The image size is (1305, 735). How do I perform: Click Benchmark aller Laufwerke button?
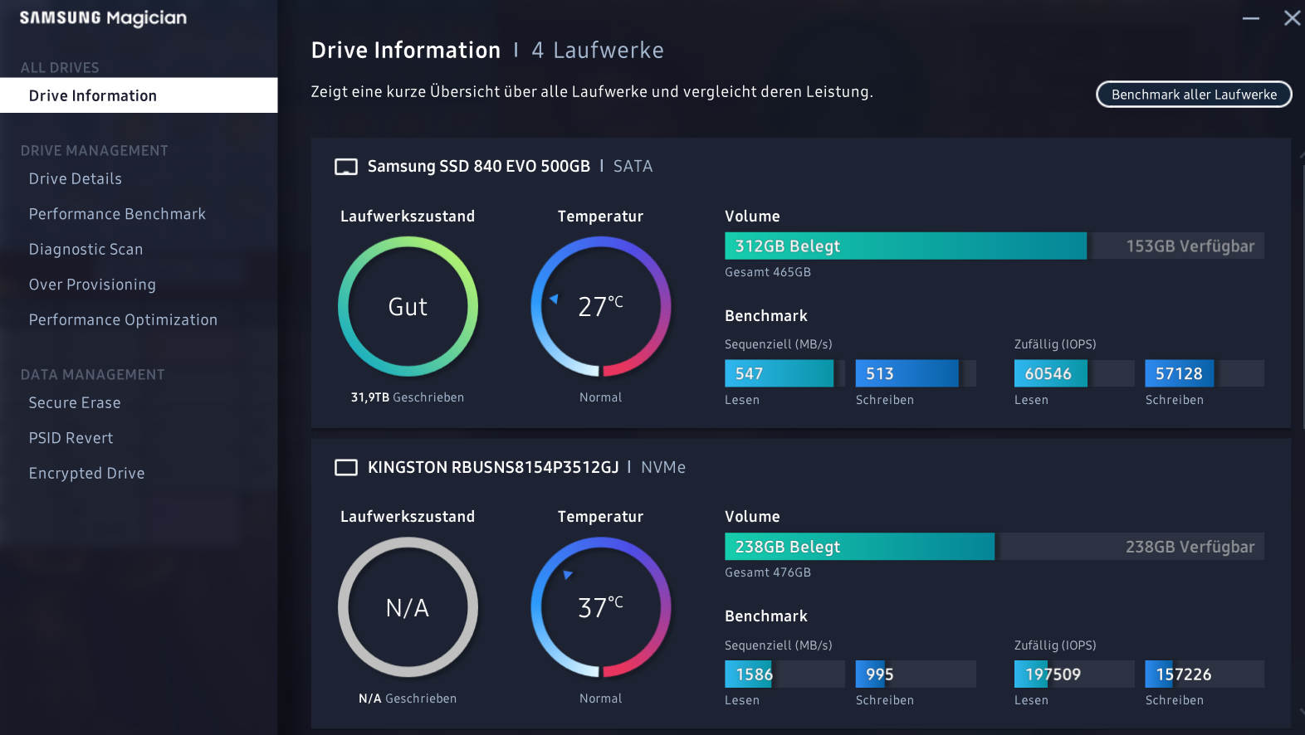click(1194, 95)
